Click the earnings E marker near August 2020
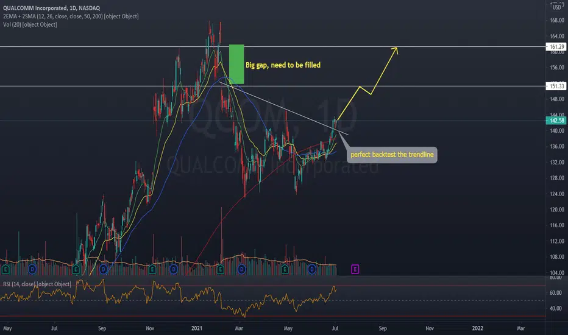The image size is (568, 335). 76,269
